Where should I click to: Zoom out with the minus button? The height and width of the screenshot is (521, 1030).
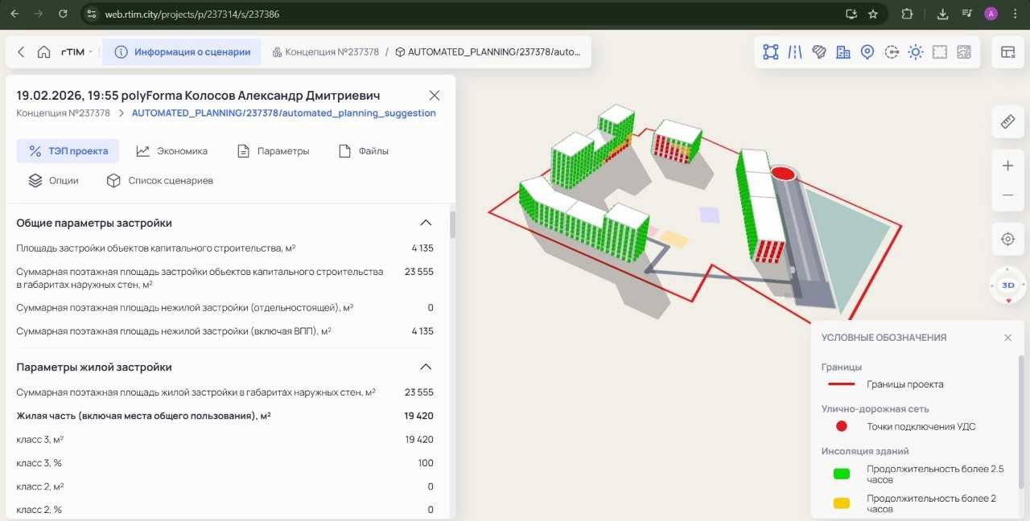(x=1007, y=196)
